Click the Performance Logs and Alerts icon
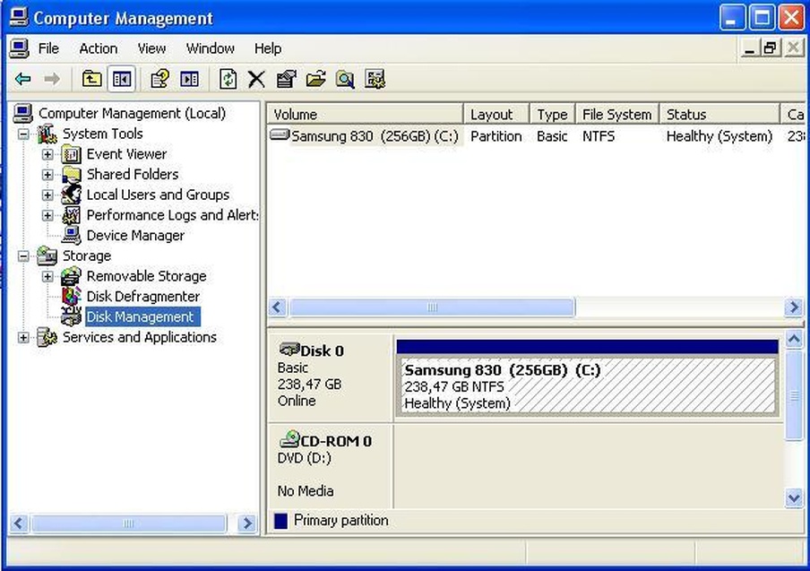Viewport: 810px width, 571px height. tap(72, 215)
